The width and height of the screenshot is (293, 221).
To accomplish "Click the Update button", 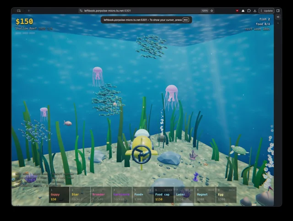I will [266, 11].
